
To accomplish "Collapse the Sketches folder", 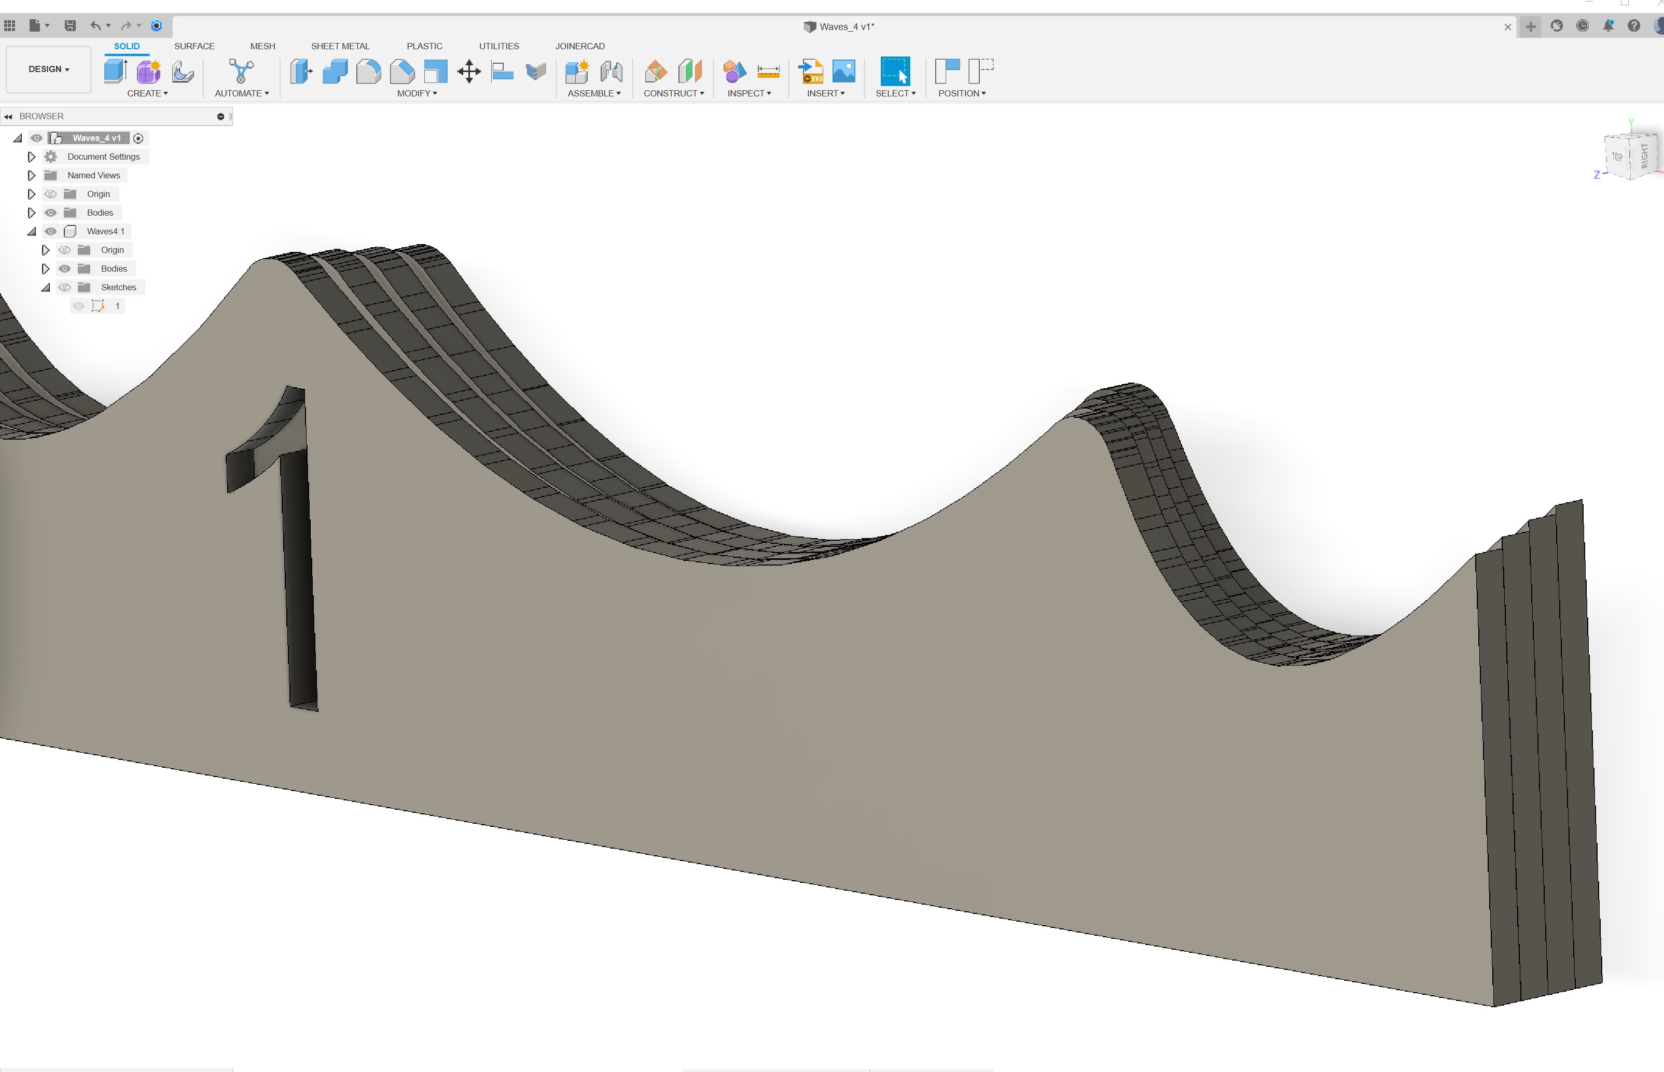I will (x=45, y=287).
